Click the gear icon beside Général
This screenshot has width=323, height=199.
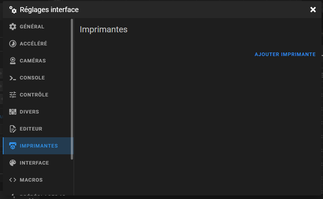point(12,27)
